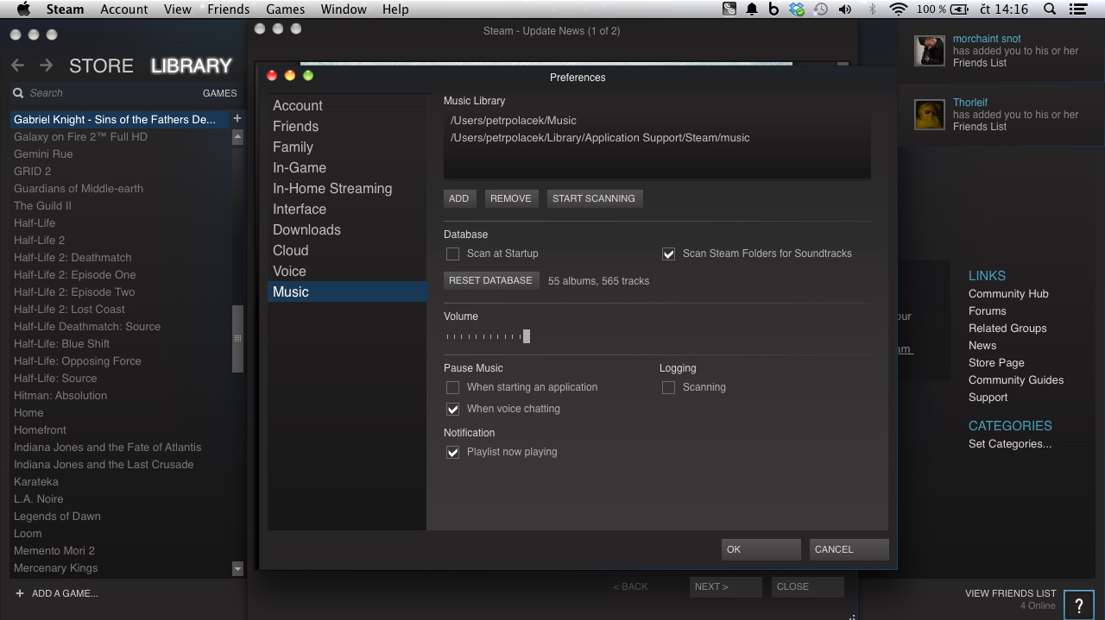Click CLOSE in Update News window
The height and width of the screenshot is (620, 1105).
(x=807, y=586)
